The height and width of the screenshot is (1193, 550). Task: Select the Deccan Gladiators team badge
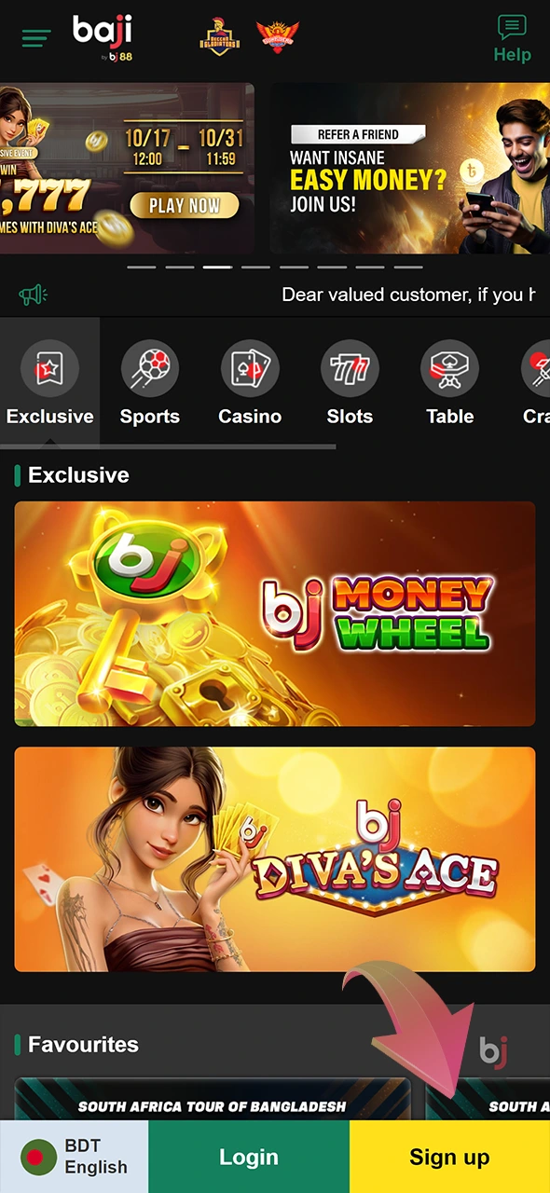tap(221, 37)
